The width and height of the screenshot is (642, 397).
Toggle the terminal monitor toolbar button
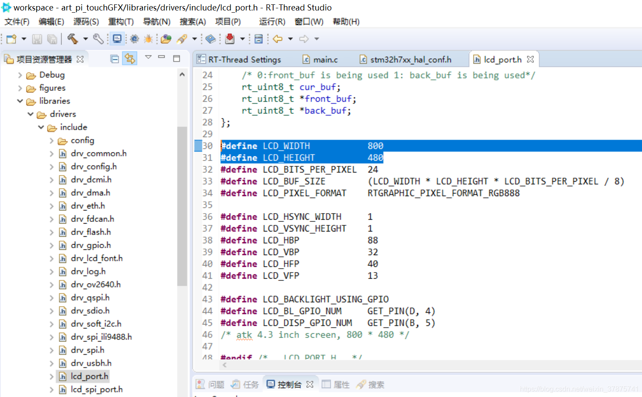click(117, 39)
